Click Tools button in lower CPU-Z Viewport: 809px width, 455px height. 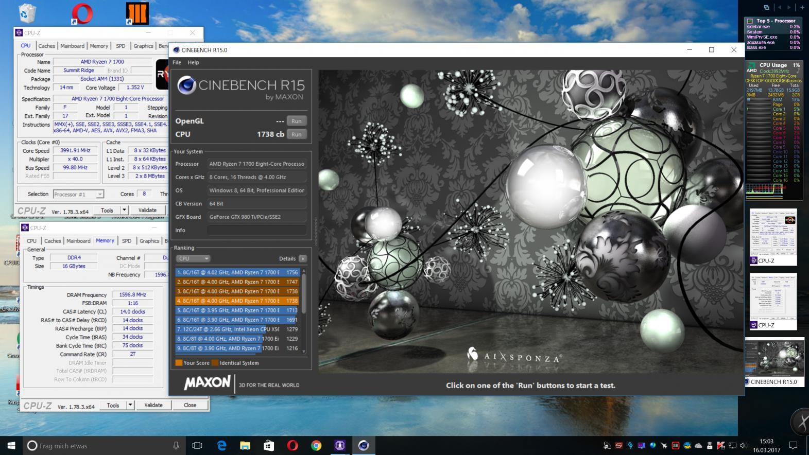(x=113, y=405)
